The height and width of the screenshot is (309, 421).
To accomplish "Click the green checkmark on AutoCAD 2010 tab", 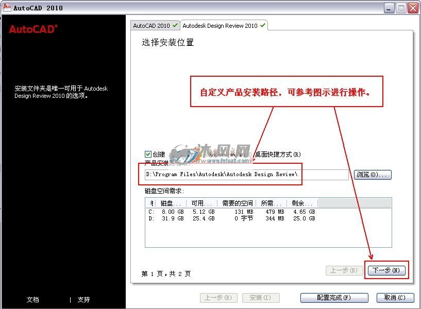I will (175, 25).
